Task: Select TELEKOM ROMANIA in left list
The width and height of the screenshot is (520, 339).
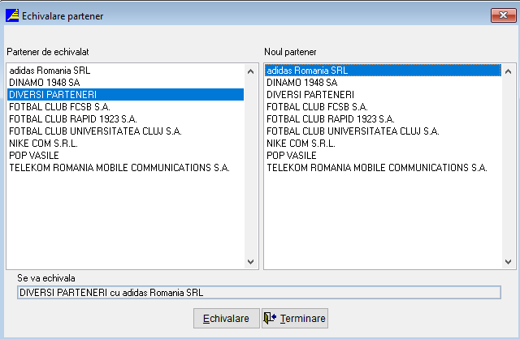Action: click(x=119, y=168)
